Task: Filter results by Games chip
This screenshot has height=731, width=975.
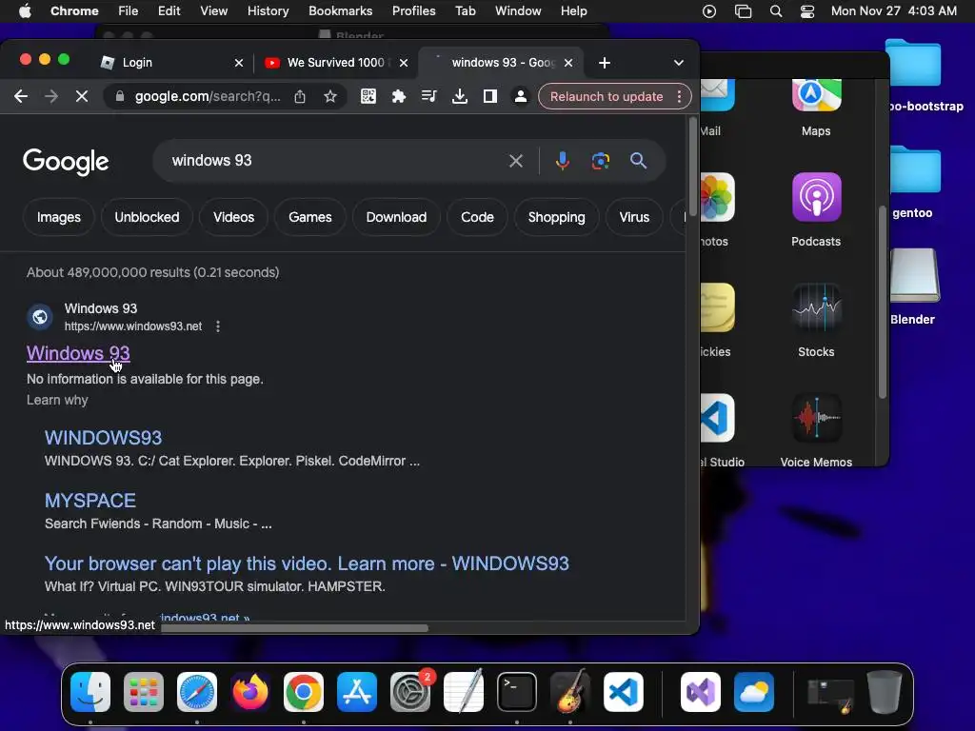Action: (x=309, y=217)
